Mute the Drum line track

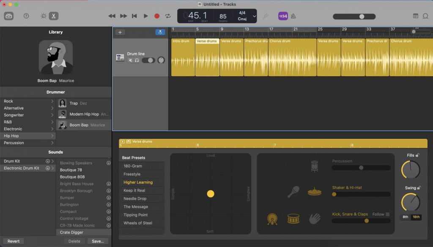point(130,60)
